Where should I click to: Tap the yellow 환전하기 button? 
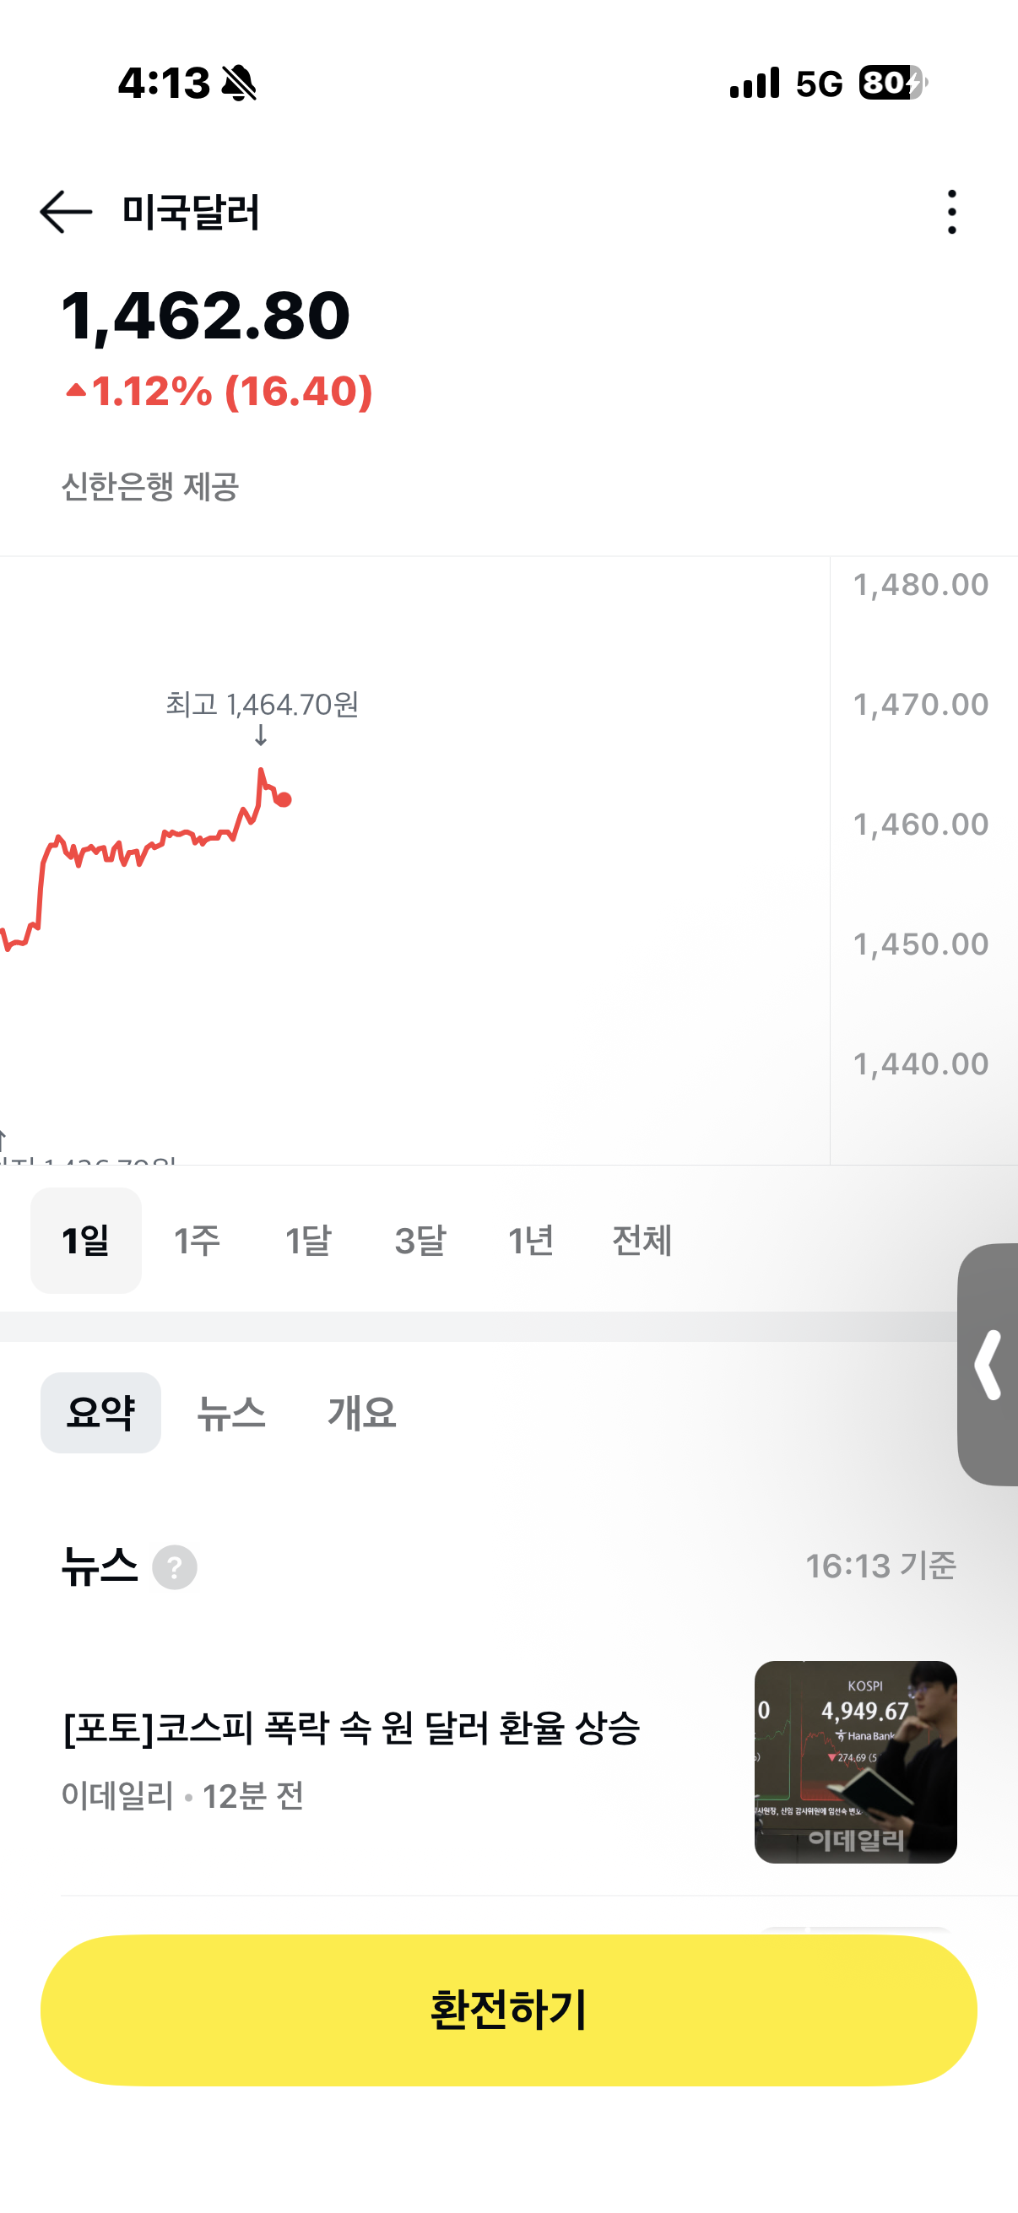tap(508, 2010)
